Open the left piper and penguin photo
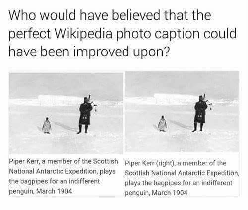 pyautogui.click(x=66, y=113)
